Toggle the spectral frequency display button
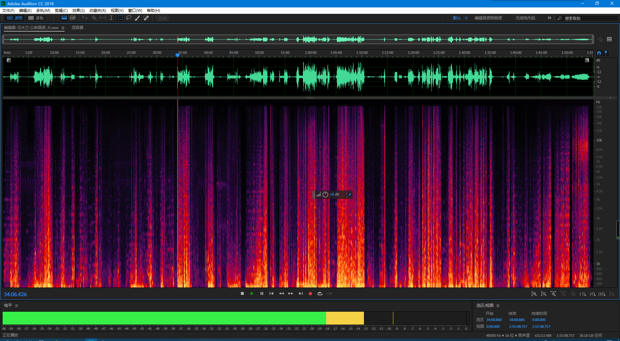This screenshot has height=341, width=620. (64, 18)
